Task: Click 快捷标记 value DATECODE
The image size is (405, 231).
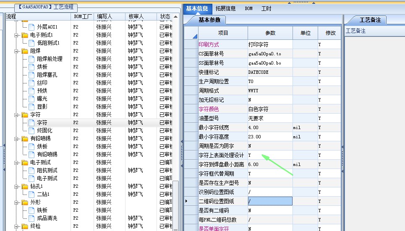Action: 258,72
